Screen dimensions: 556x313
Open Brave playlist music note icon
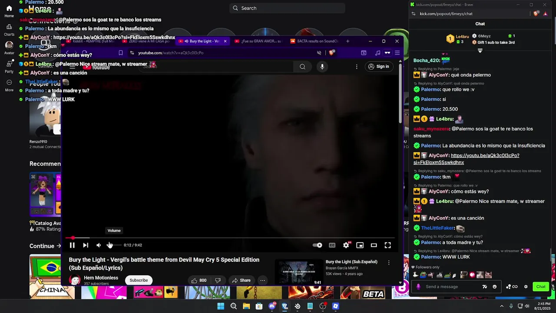tap(377, 53)
